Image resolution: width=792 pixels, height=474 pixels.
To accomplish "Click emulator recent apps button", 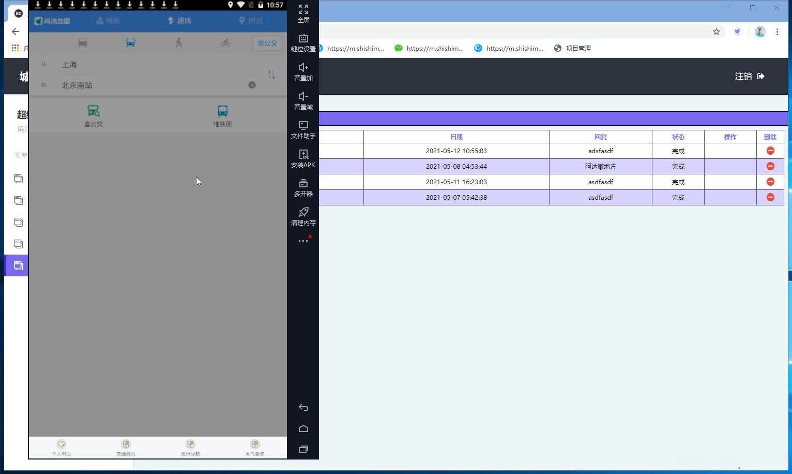I will [303, 449].
